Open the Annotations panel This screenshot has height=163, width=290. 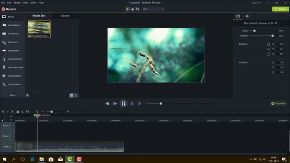12,25
